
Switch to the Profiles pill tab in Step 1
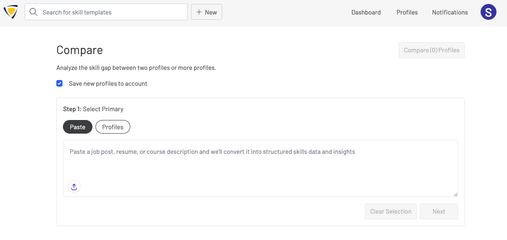coord(113,127)
